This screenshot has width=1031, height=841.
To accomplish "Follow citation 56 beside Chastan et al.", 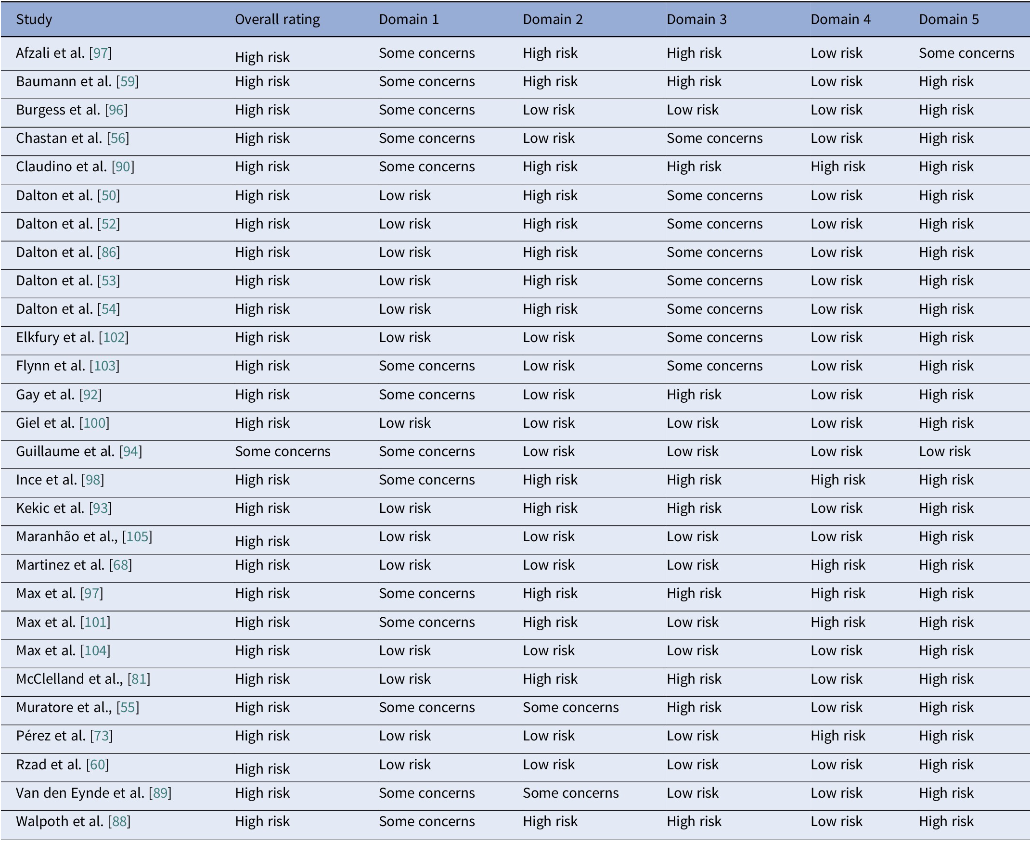I will [x=118, y=139].
